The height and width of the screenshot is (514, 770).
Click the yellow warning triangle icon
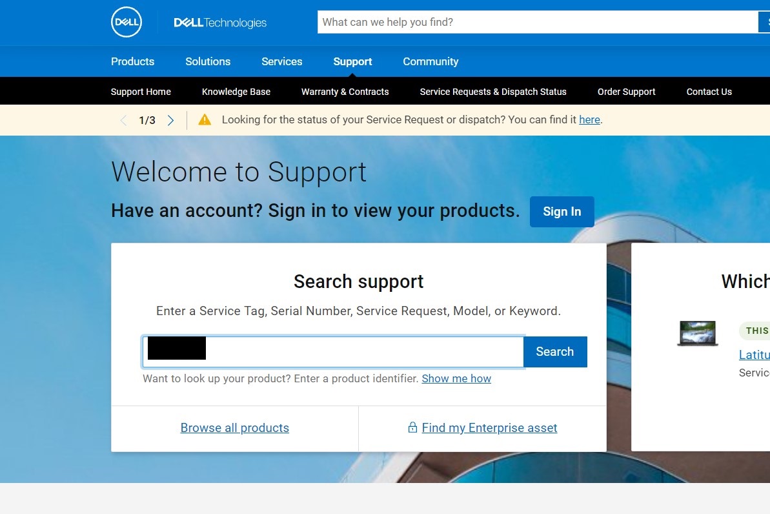(x=205, y=120)
